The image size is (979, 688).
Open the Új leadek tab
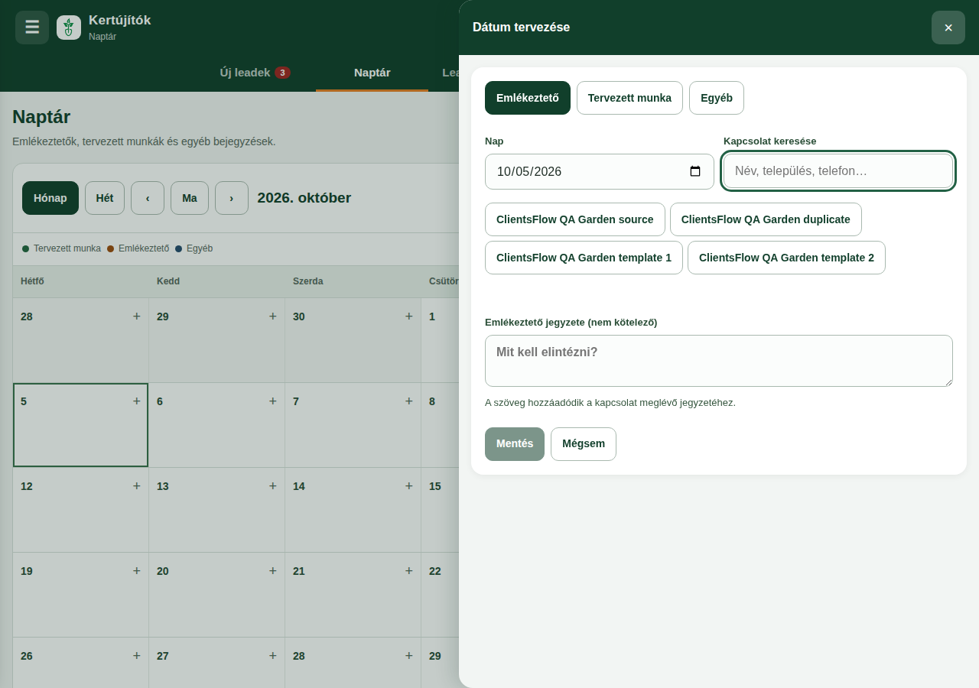(x=255, y=73)
